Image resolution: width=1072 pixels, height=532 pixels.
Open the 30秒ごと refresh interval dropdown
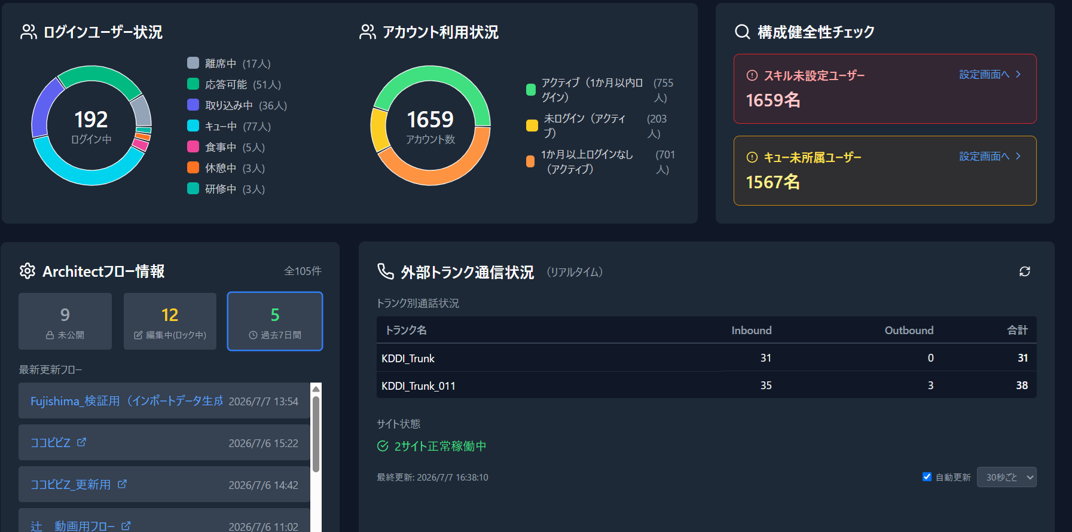click(x=1006, y=477)
